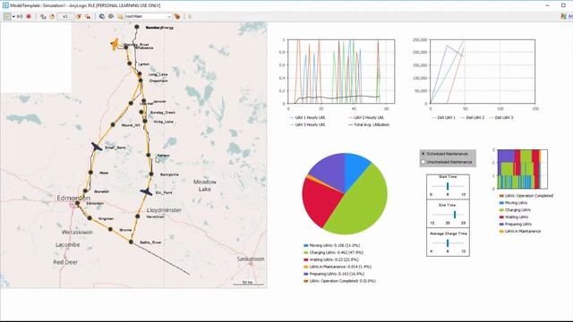Image resolution: width=573 pixels, height=322 pixels.
Task: Toggle the clock real/virtual time icon
Action: coord(52,16)
